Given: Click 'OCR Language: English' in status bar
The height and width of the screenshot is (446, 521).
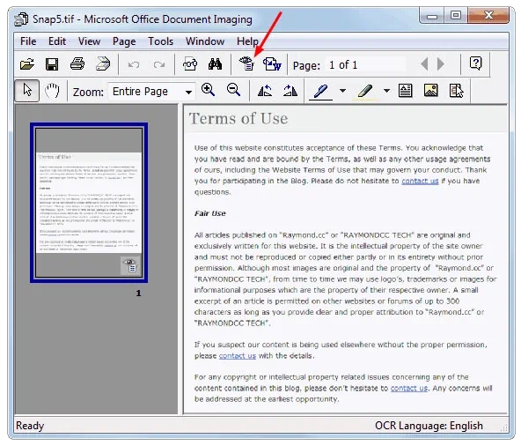Looking at the screenshot, I should click(x=429, y=426).
